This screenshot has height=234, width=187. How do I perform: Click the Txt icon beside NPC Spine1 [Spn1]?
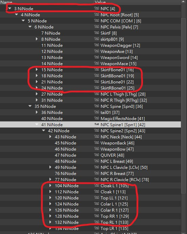pos(97,124)
